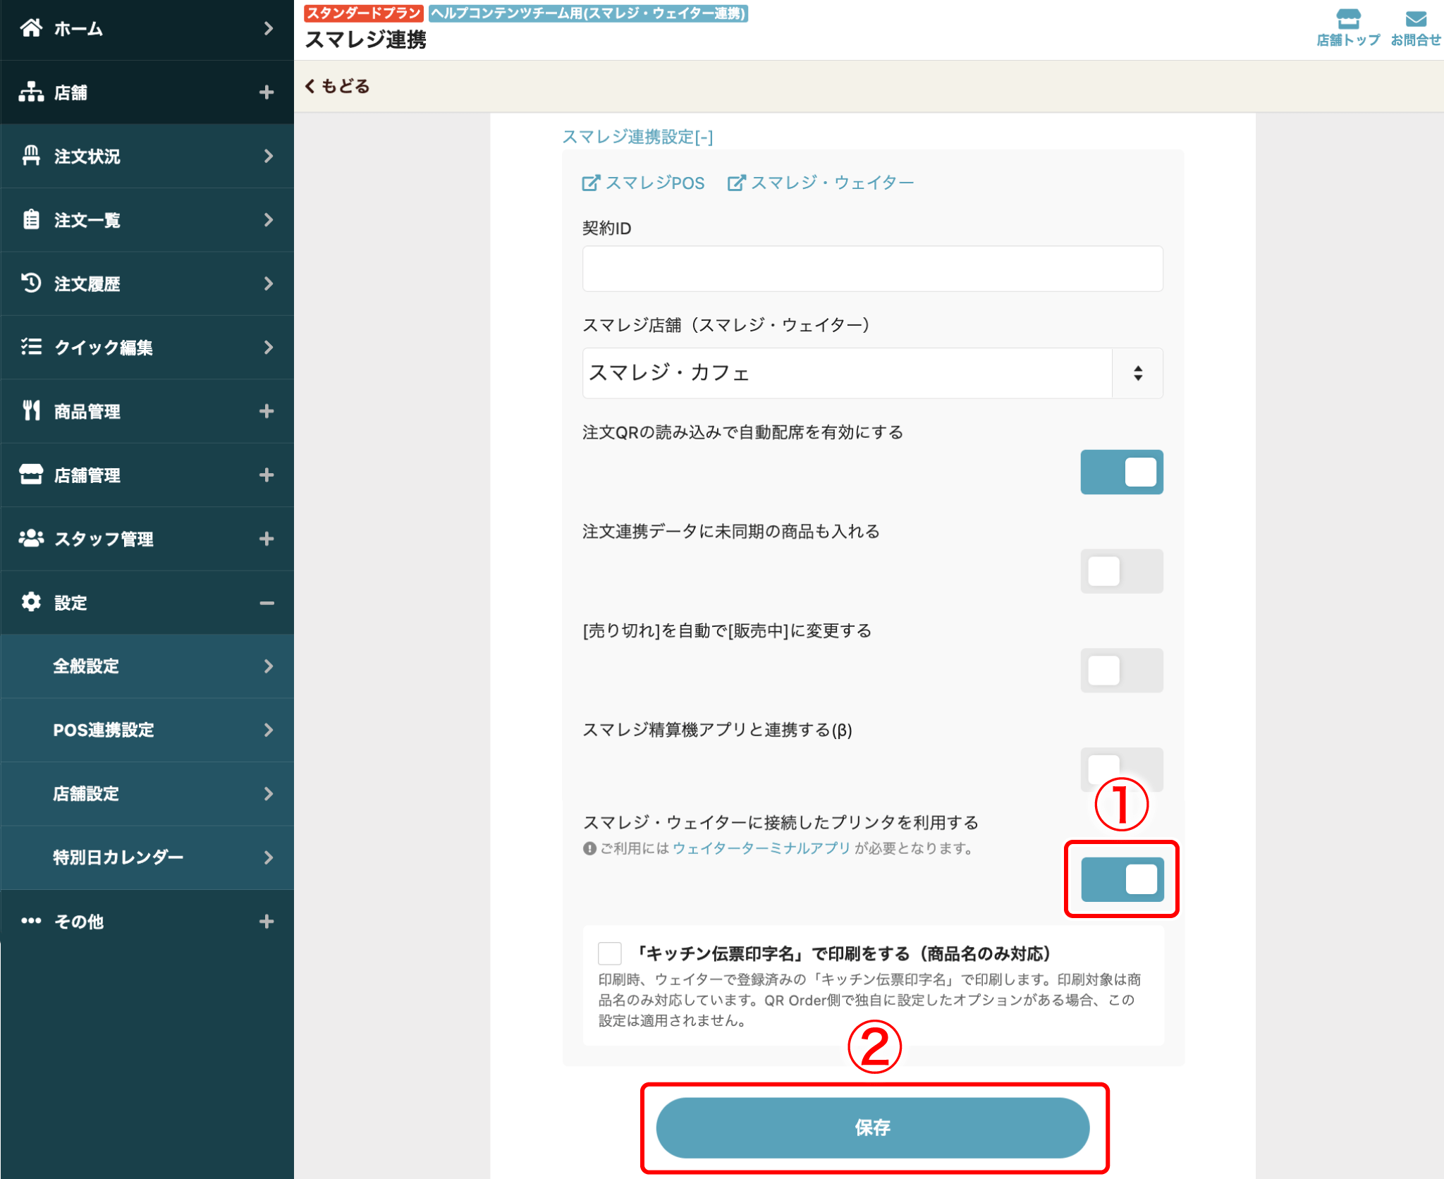Click the back chevron next to もどる

pyautogui.click(x=310, y=86)
